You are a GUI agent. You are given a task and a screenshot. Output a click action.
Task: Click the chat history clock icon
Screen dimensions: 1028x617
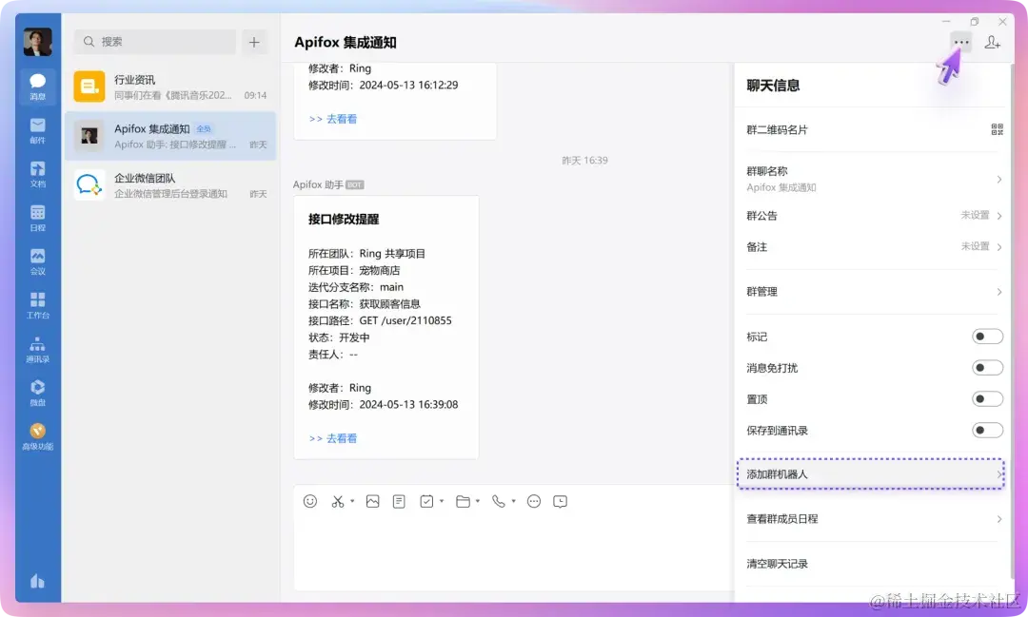click(x=560, y=502)
